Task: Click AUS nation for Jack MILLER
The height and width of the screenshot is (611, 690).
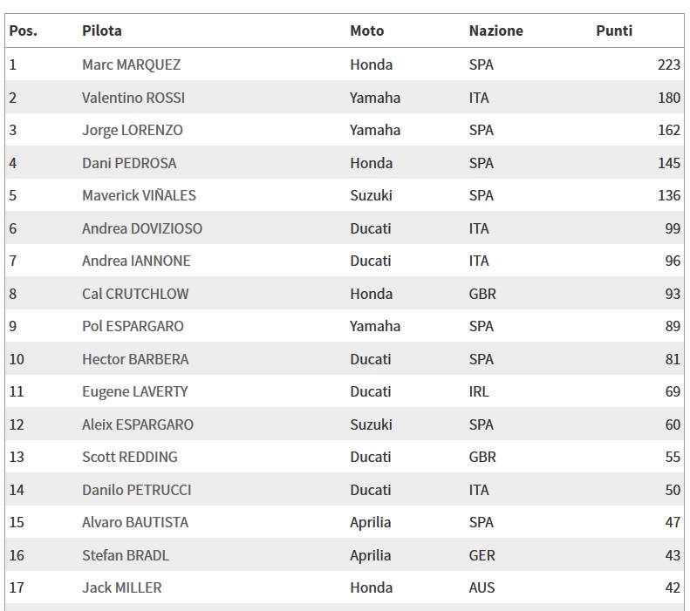Action: 482,587
